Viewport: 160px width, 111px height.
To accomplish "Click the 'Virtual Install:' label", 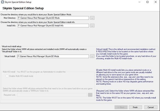I will click(x=10, y=56).
